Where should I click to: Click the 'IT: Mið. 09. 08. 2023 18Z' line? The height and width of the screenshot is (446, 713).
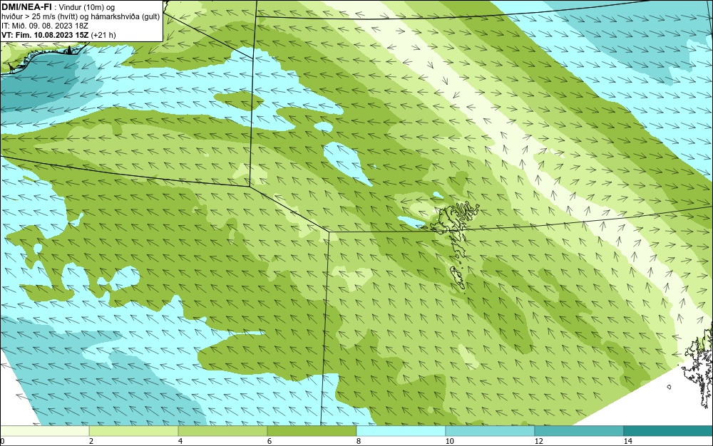[x=44, y=26]
